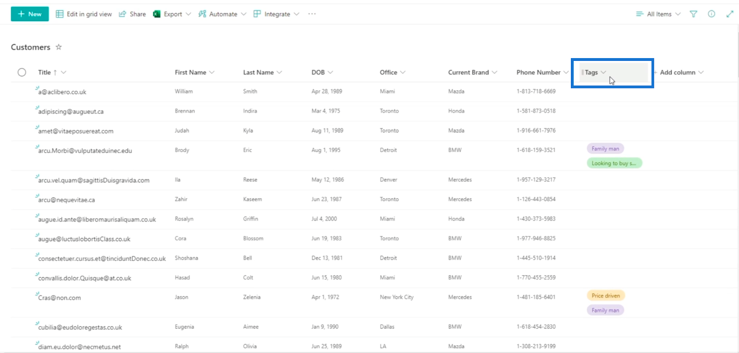Open the First Name column menu
The image size is (739, 353).
point(194,72)
